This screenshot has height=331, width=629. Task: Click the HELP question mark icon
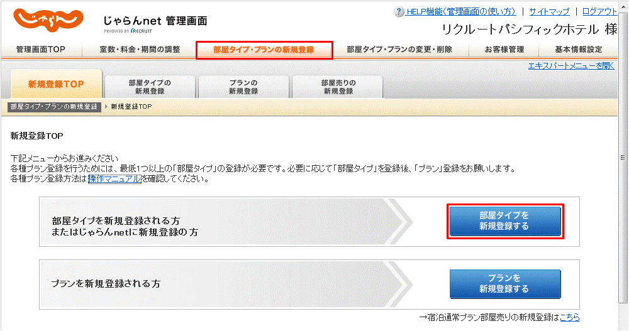pyautogui.click(x=399, y=12)
